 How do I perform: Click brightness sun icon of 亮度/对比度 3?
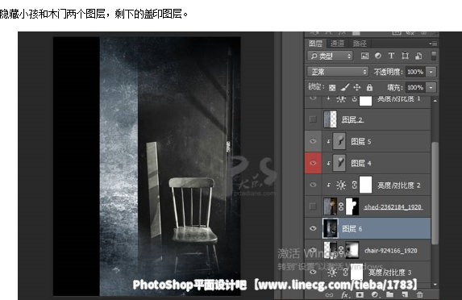click(332, 272)
